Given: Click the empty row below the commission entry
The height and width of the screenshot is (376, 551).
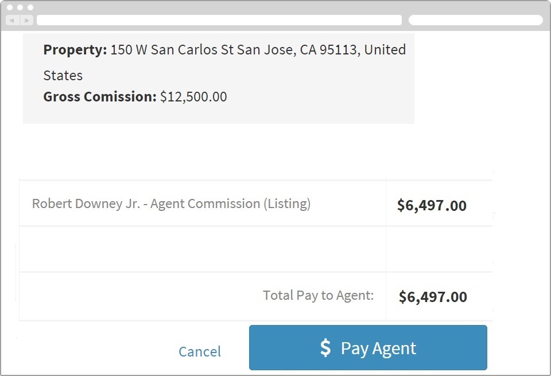Looking at the screenshot, I should (x=201, y=249).
